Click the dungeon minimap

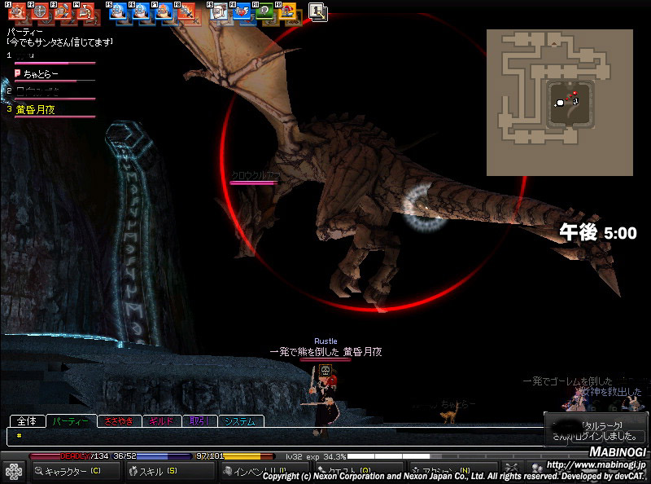(x=560, y=103)
